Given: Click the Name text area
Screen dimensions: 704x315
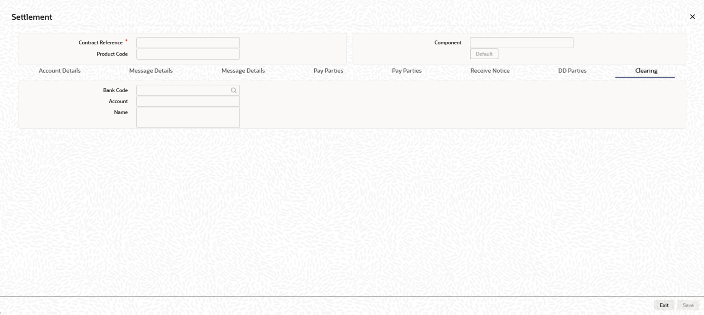Looking at the screenshot, I should [x=188, y=118].
